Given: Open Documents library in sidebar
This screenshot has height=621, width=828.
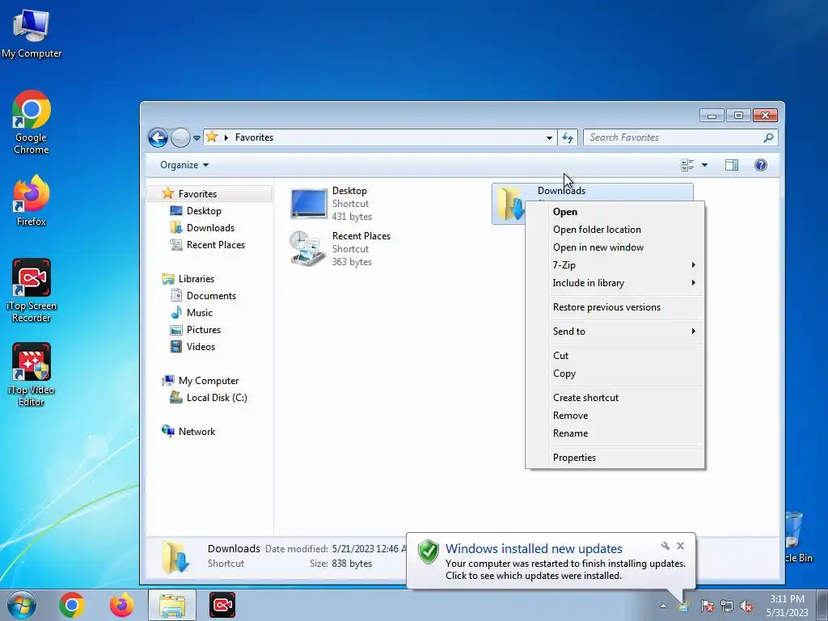Looking at the screenshot, I should tap(211, 296).
